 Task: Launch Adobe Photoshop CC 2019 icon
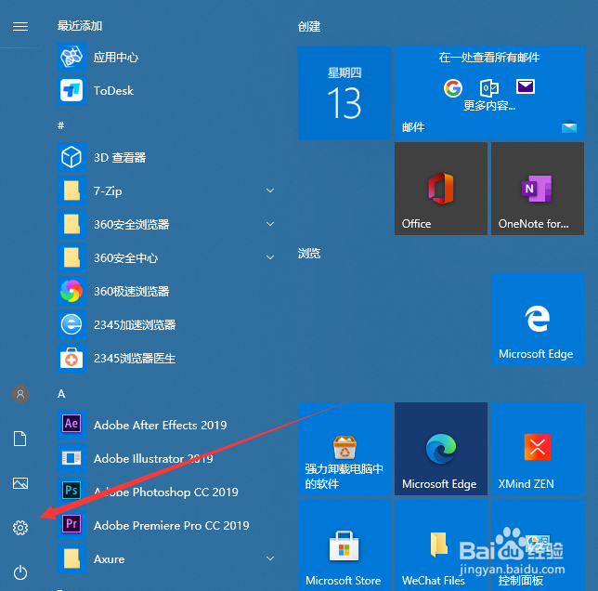[x=71, y=492]
